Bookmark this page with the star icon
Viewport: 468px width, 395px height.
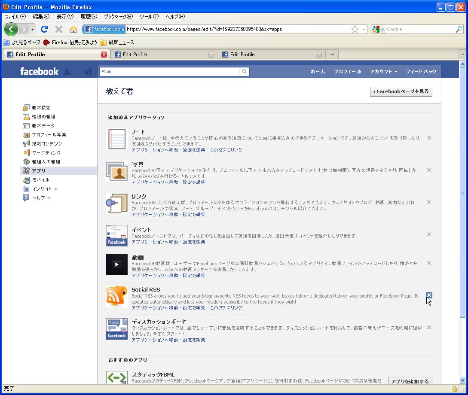355,29
